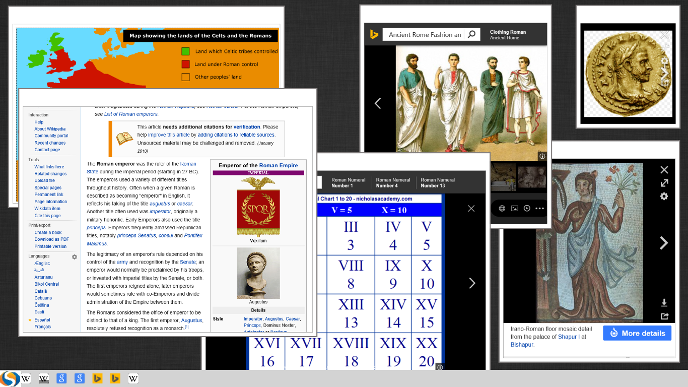Viewport: 688px width, 387px height.
Task: Open settings gear in the mosaic viewer
Action: click(x=664, y=196)
